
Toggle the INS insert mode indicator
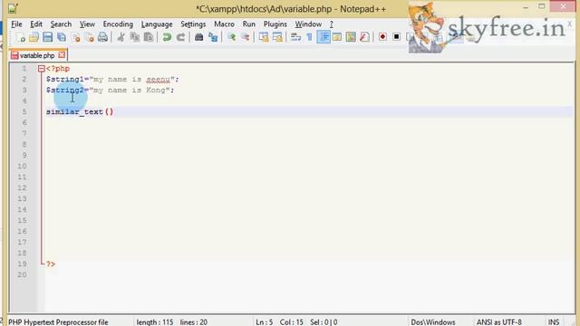coord(554,322)
